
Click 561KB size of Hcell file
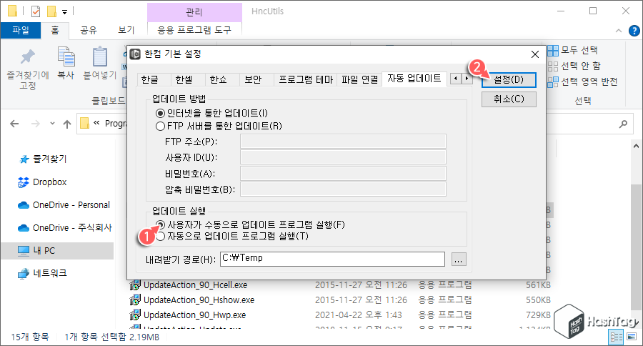(538, 285)
